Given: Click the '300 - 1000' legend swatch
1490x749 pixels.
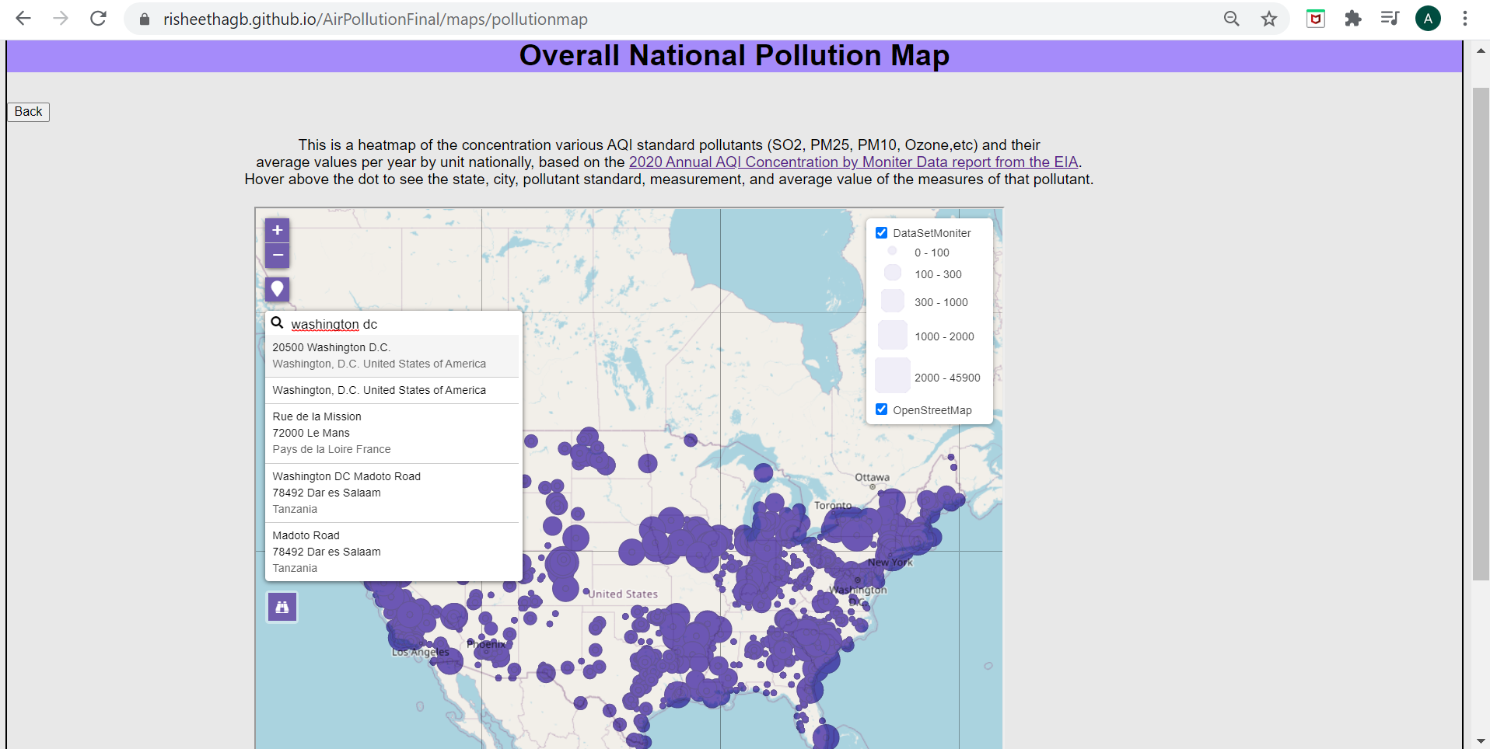Looking at the screenshot, I should [x=893, y=301].
